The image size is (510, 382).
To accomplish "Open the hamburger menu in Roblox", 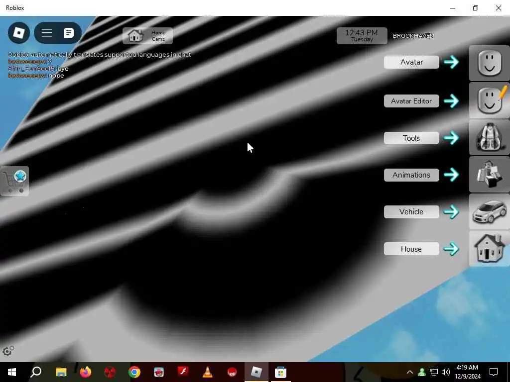I will [x=47, y=33].
